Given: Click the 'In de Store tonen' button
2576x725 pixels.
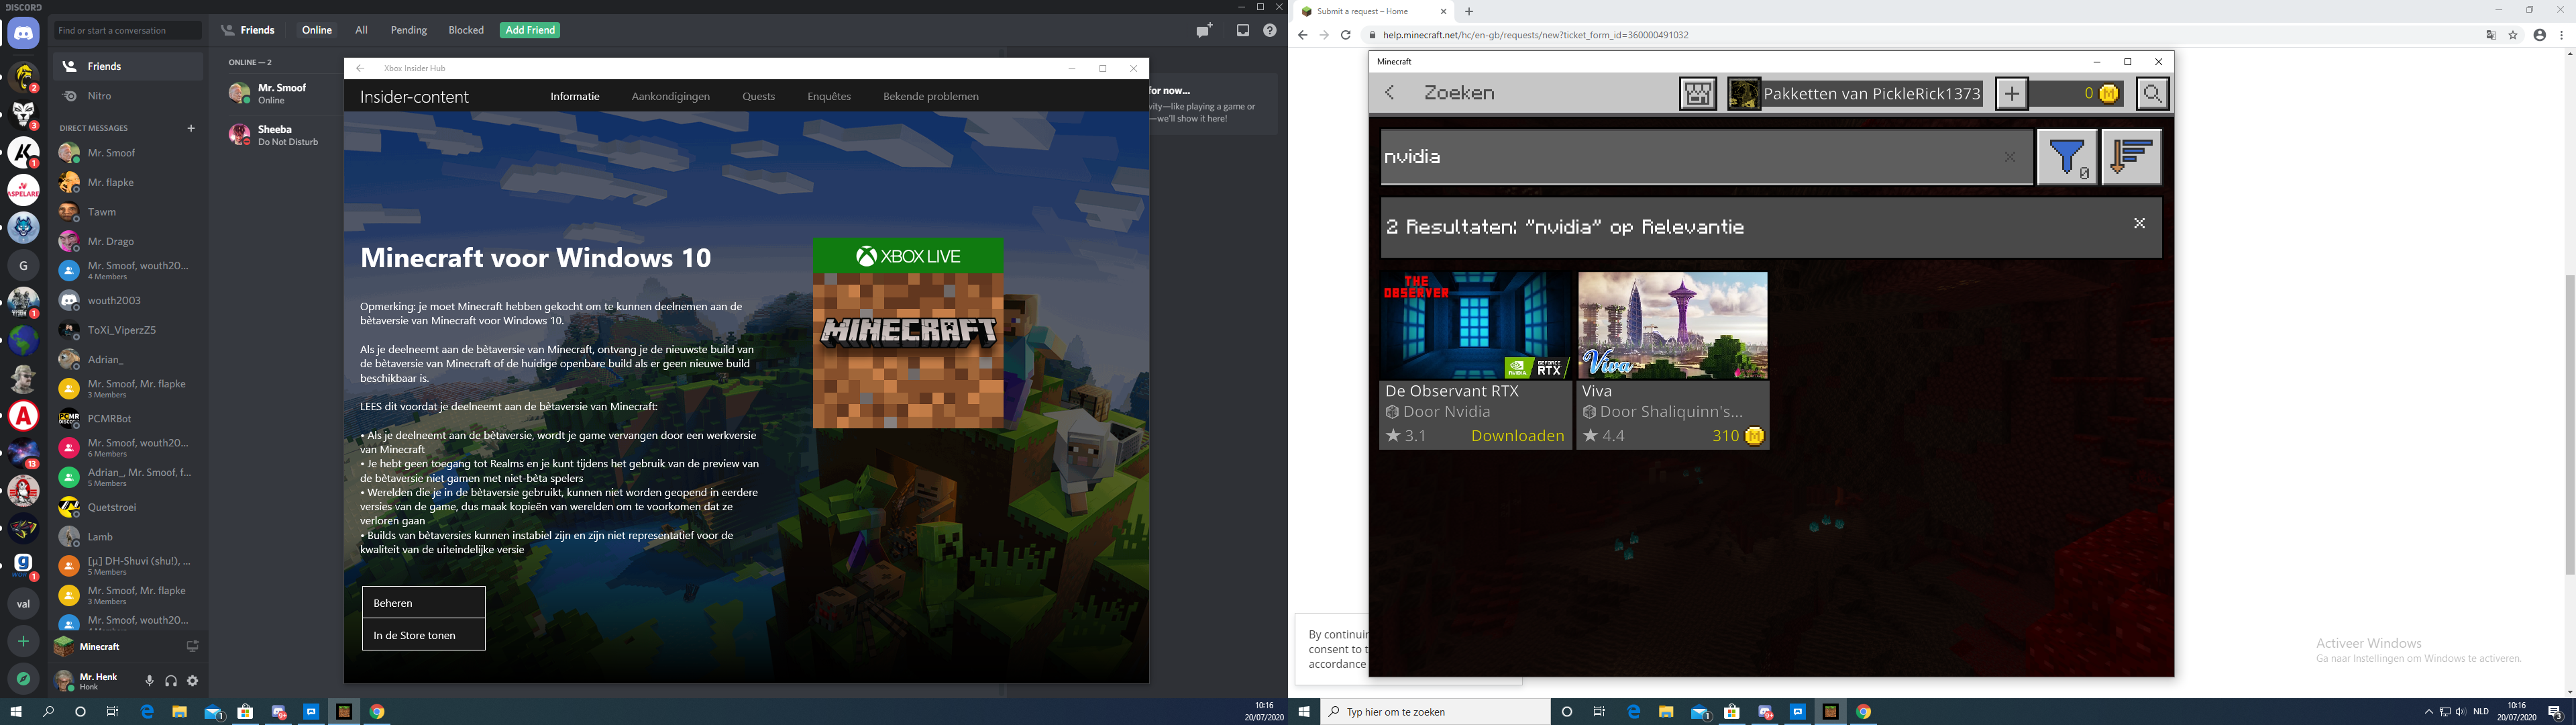Looking at the screenshot, I should coord(424,635).
